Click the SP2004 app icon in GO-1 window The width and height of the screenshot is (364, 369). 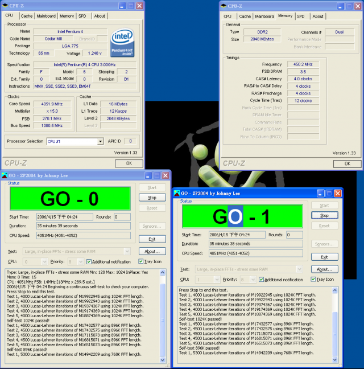click(177, 193)
